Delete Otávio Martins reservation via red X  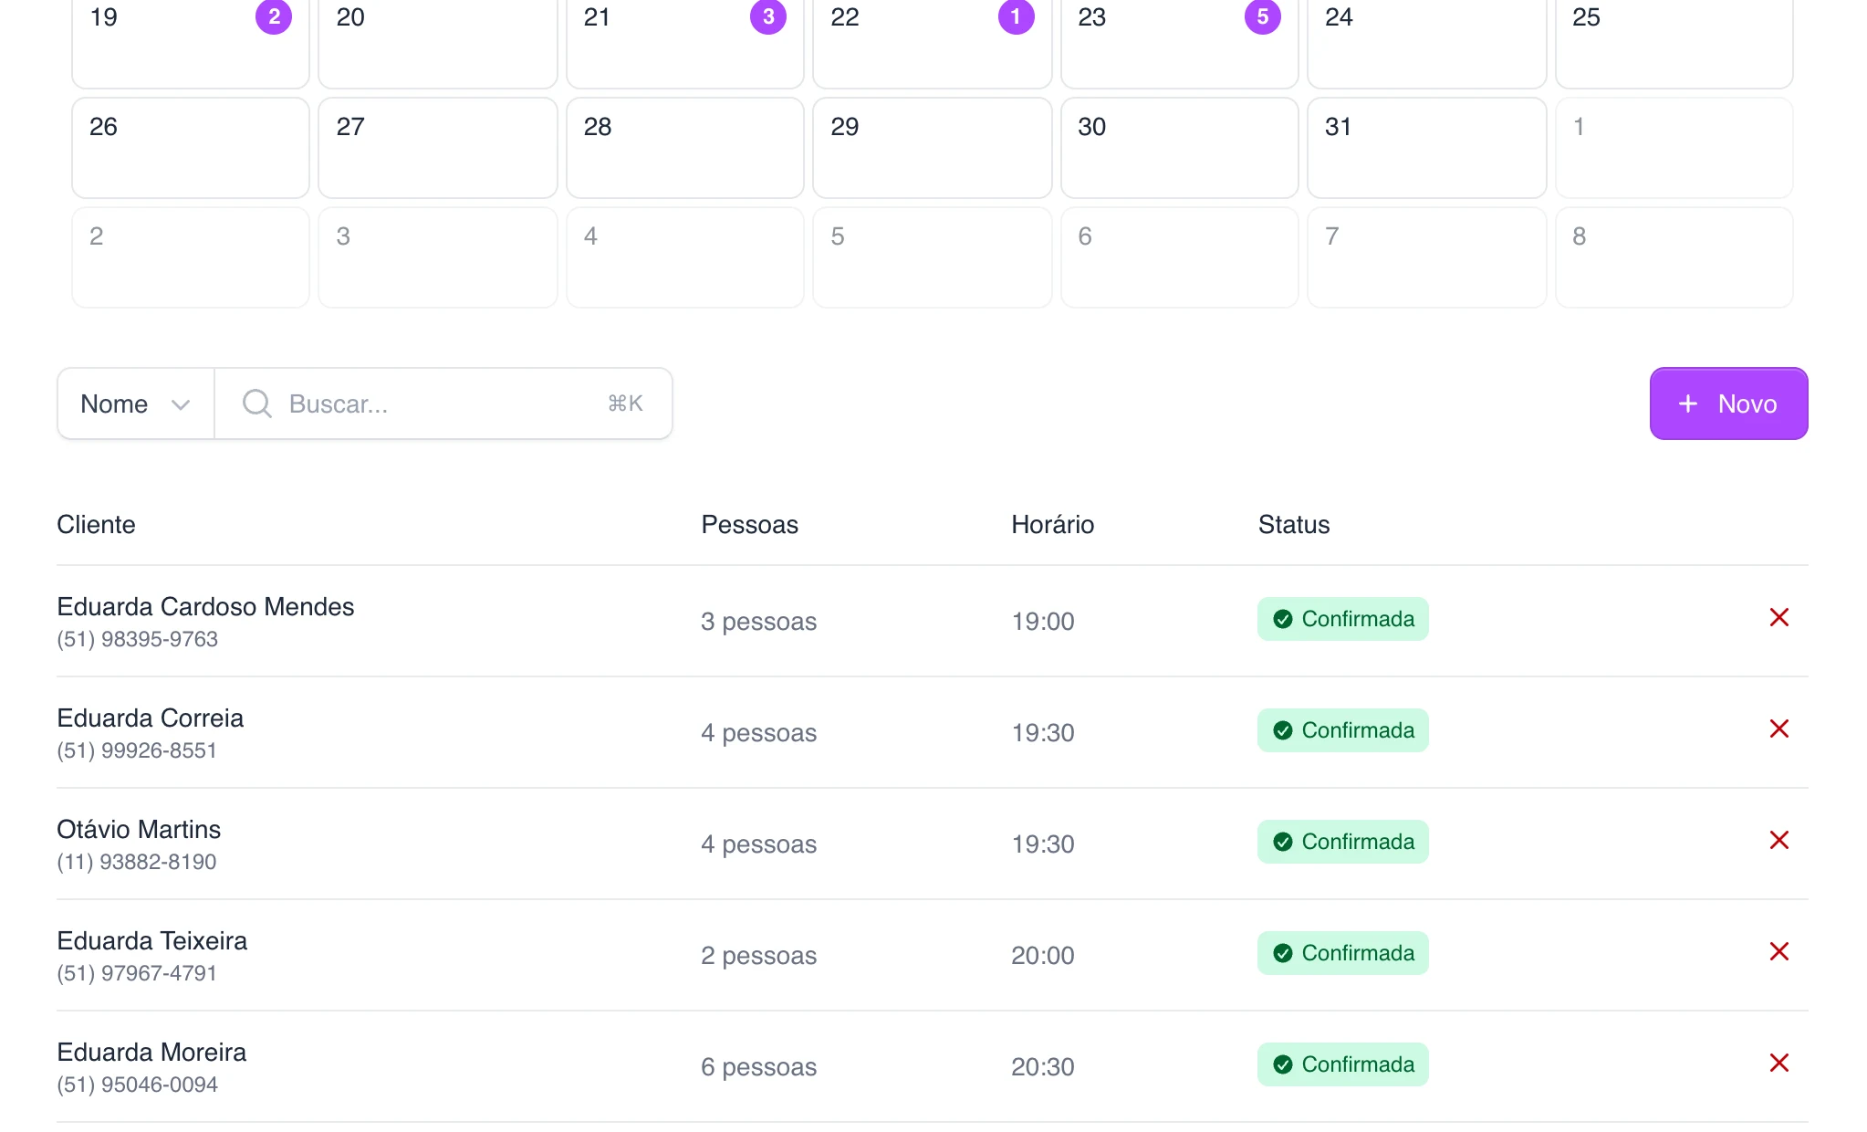1778,841
